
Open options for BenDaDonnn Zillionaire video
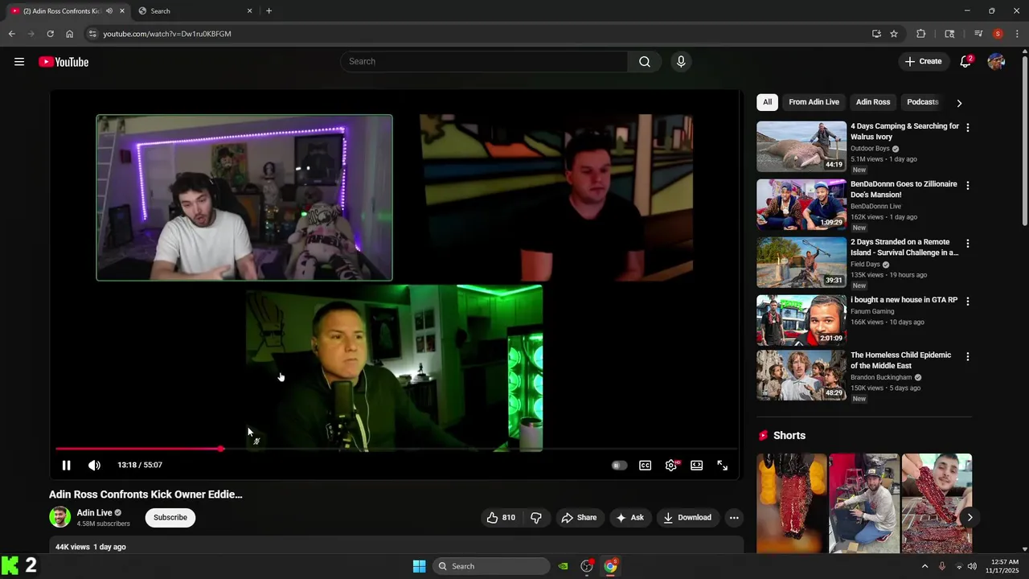click(968, 186)
